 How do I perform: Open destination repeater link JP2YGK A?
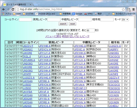pos(80,92)
